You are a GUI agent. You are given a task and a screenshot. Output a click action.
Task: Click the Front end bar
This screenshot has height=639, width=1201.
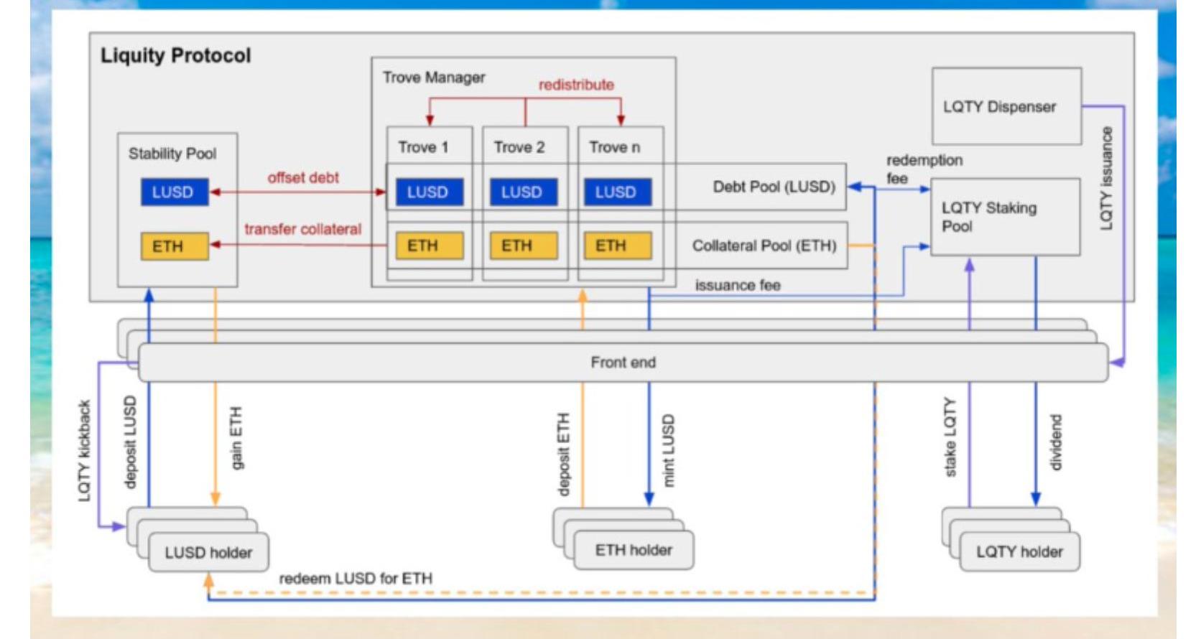pos(622,363)
